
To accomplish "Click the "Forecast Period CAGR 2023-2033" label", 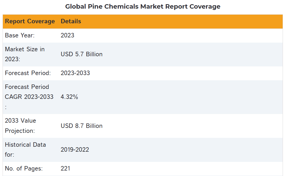I will 29,97.
